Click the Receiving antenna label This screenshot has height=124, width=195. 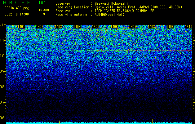(71, 15)
